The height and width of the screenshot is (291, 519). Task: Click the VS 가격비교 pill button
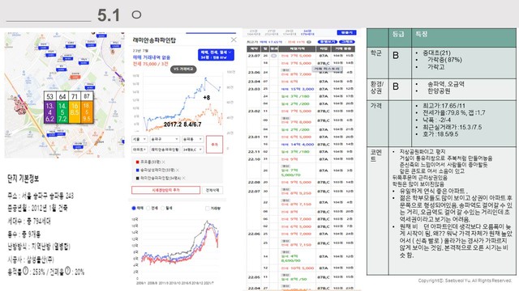[183, 70]
